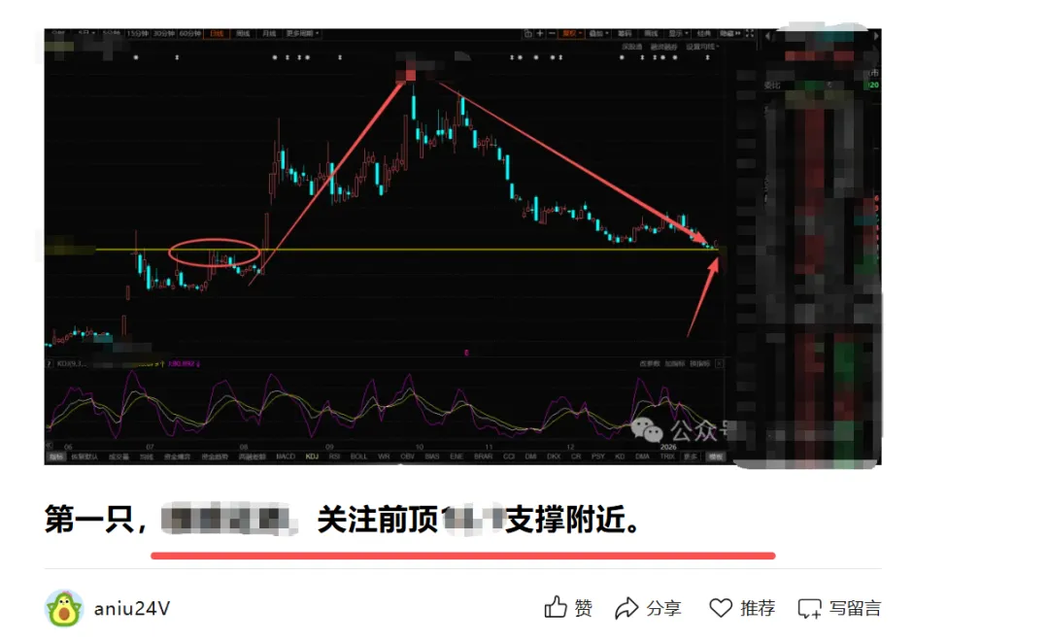Click the chart zoom-in plus icon
Viewport: 1049px width, 642px height.
tap(540, 33)
